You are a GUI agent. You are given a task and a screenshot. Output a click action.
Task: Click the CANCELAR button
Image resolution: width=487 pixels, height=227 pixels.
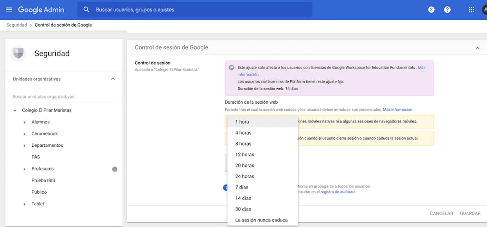coord(441,214)
